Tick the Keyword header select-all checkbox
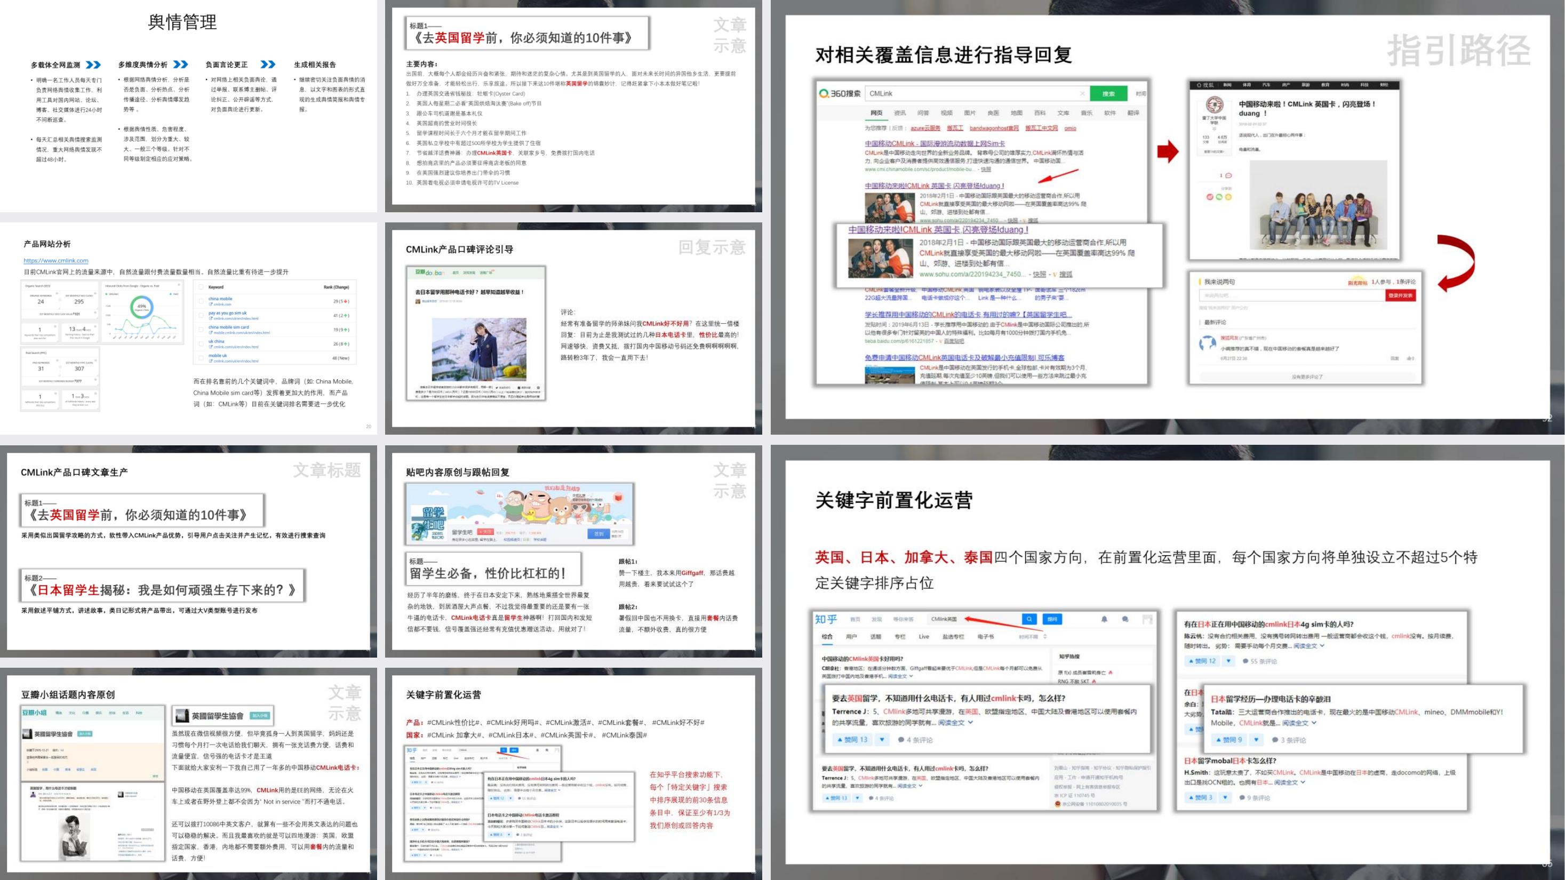Image resolution: width=1565 pixels, height=880 pixels. [x=201, y=287]
